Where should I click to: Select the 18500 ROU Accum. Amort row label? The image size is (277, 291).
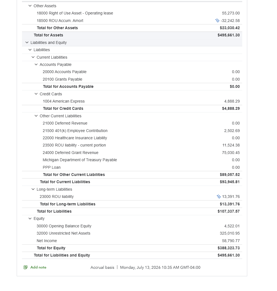click(x=60, y=21)
